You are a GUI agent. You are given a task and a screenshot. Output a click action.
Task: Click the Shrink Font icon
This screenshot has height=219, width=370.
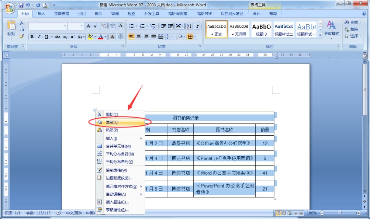pos(96,26)
